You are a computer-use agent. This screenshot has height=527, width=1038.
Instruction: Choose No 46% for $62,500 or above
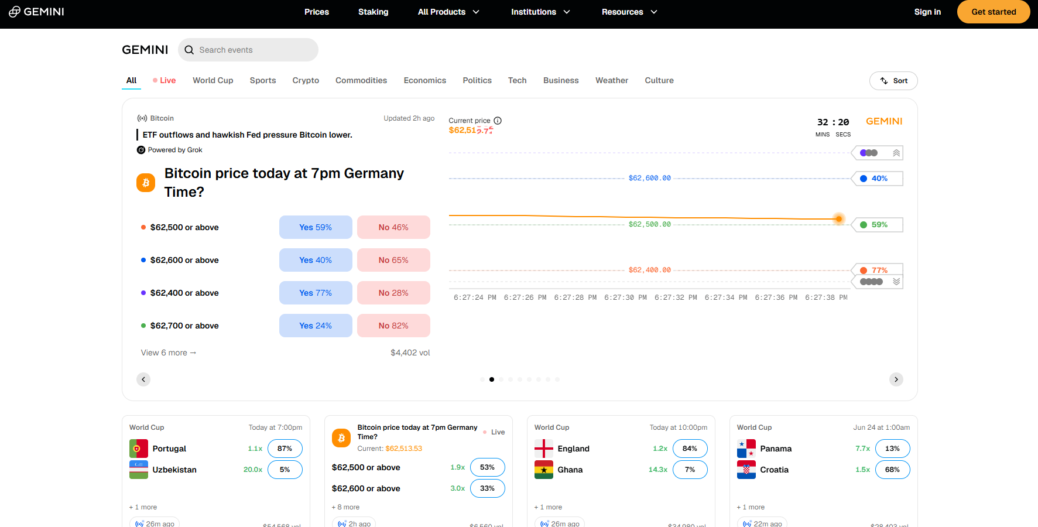393,227
